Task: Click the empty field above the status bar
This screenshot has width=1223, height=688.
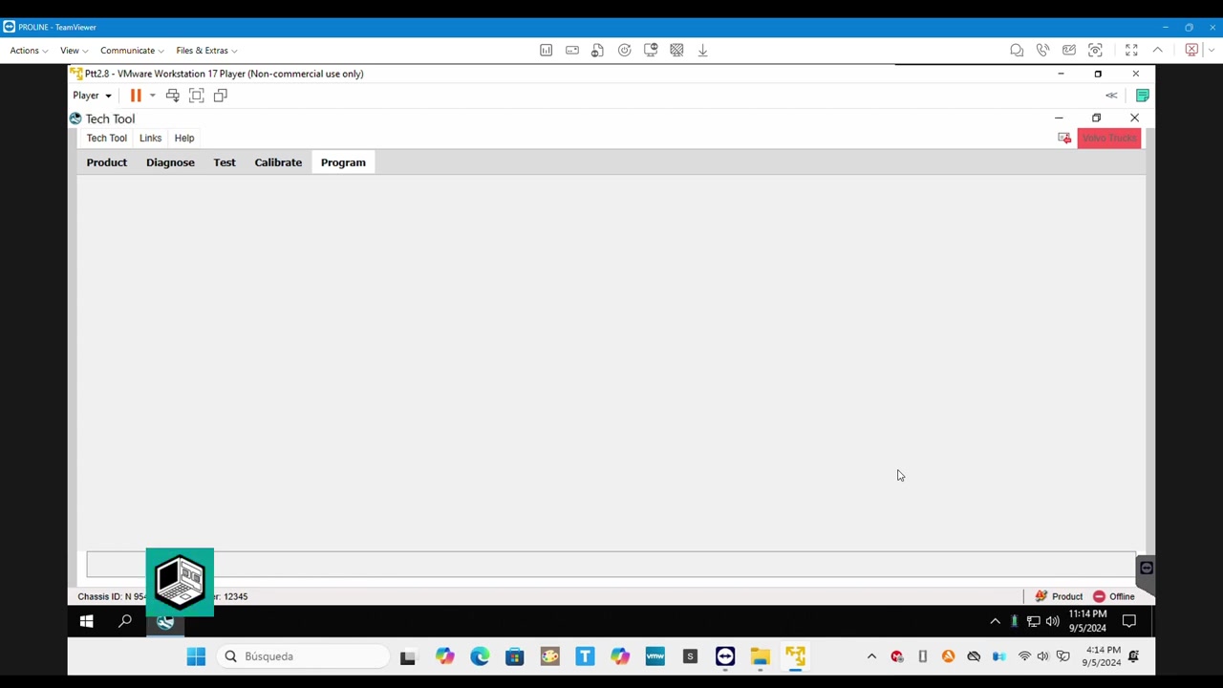Action: (x=611, y=565)
